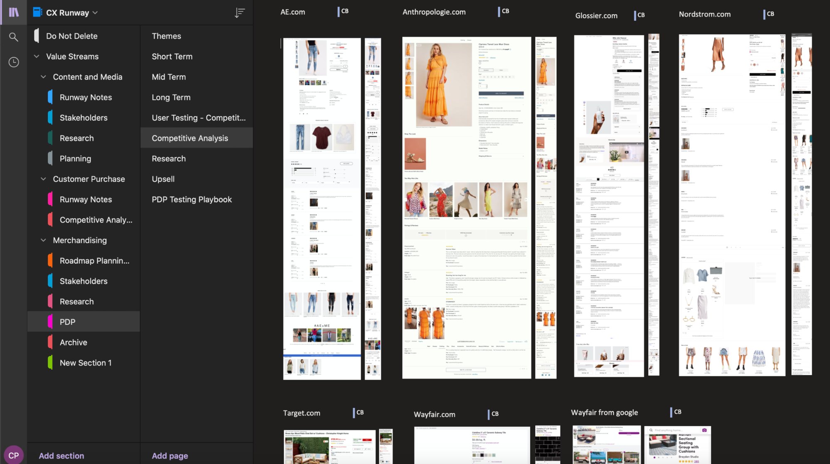Select the PDP Testing Playbook page
Viewport: 830px width, 464px height.
192,199
